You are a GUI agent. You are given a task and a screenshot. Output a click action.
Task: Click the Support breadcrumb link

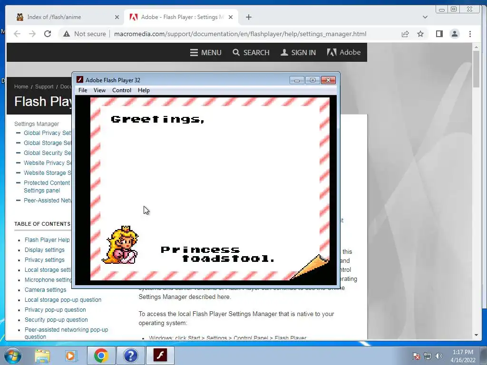click(44, 86)
